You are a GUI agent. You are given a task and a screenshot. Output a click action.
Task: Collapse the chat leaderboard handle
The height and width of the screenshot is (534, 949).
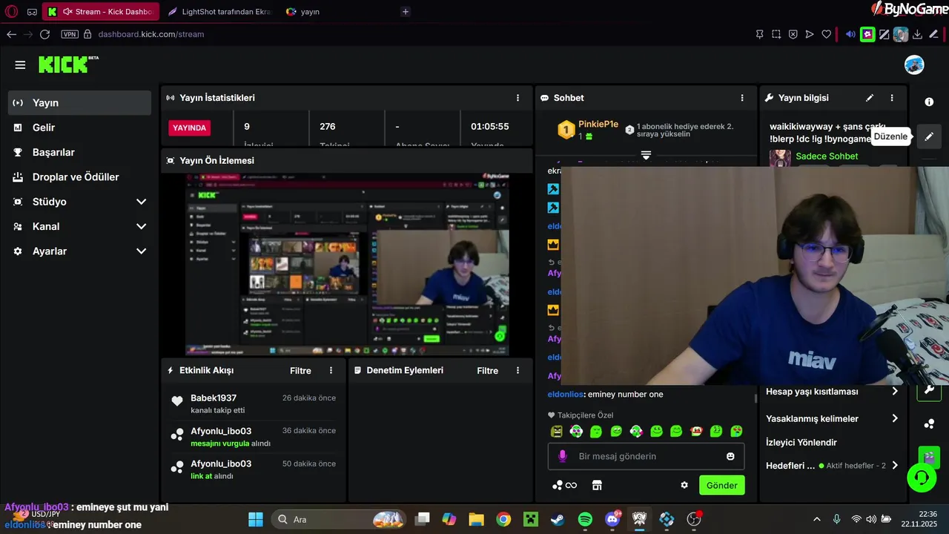pos(646,155)
